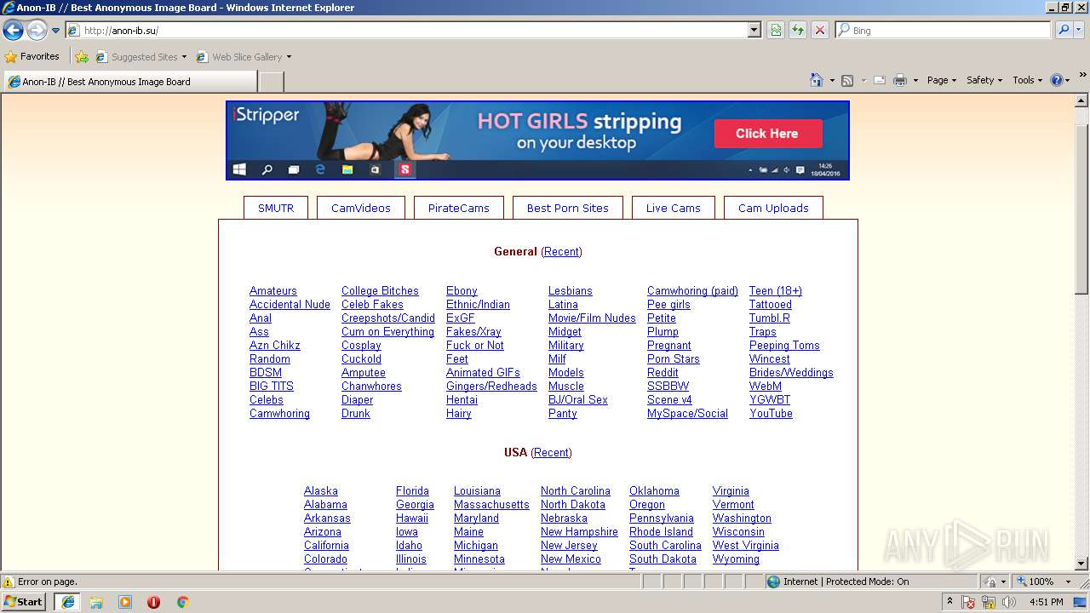Expand the address bar autocomplete dropdown

coord(754,30)
